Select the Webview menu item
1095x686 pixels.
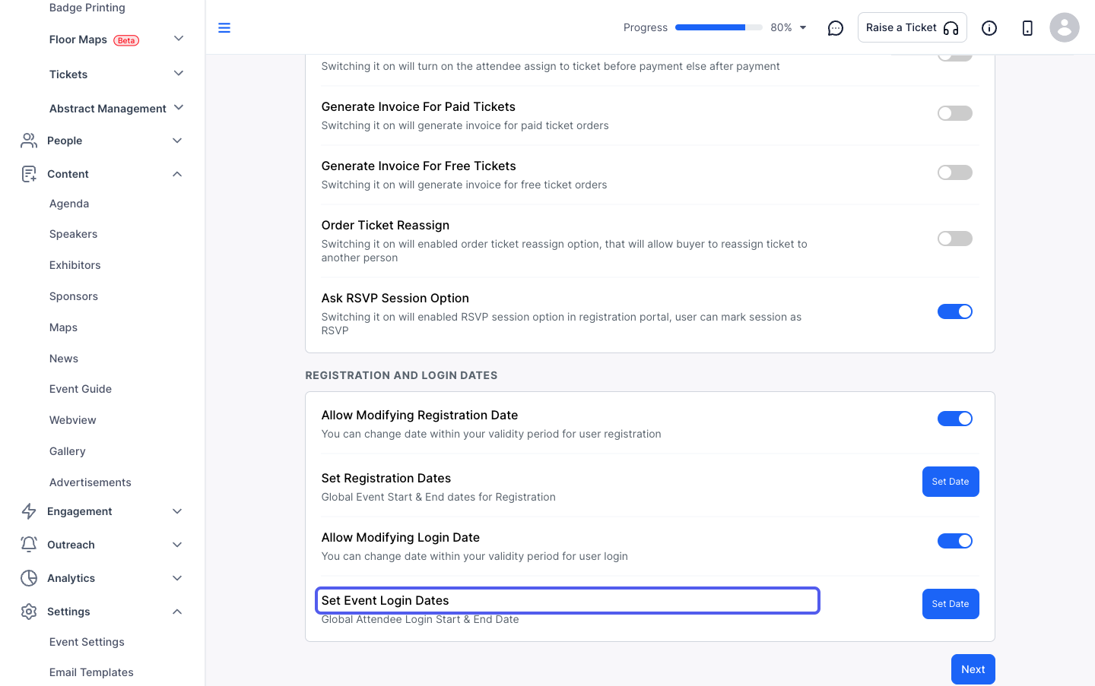click(x=73, y=420)
